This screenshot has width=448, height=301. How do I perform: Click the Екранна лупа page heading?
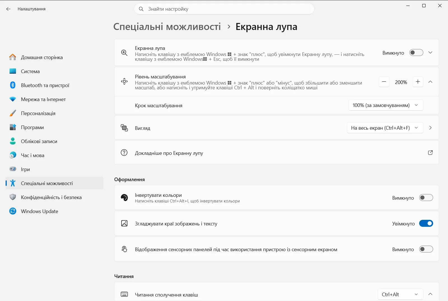[x=266, y=27]
